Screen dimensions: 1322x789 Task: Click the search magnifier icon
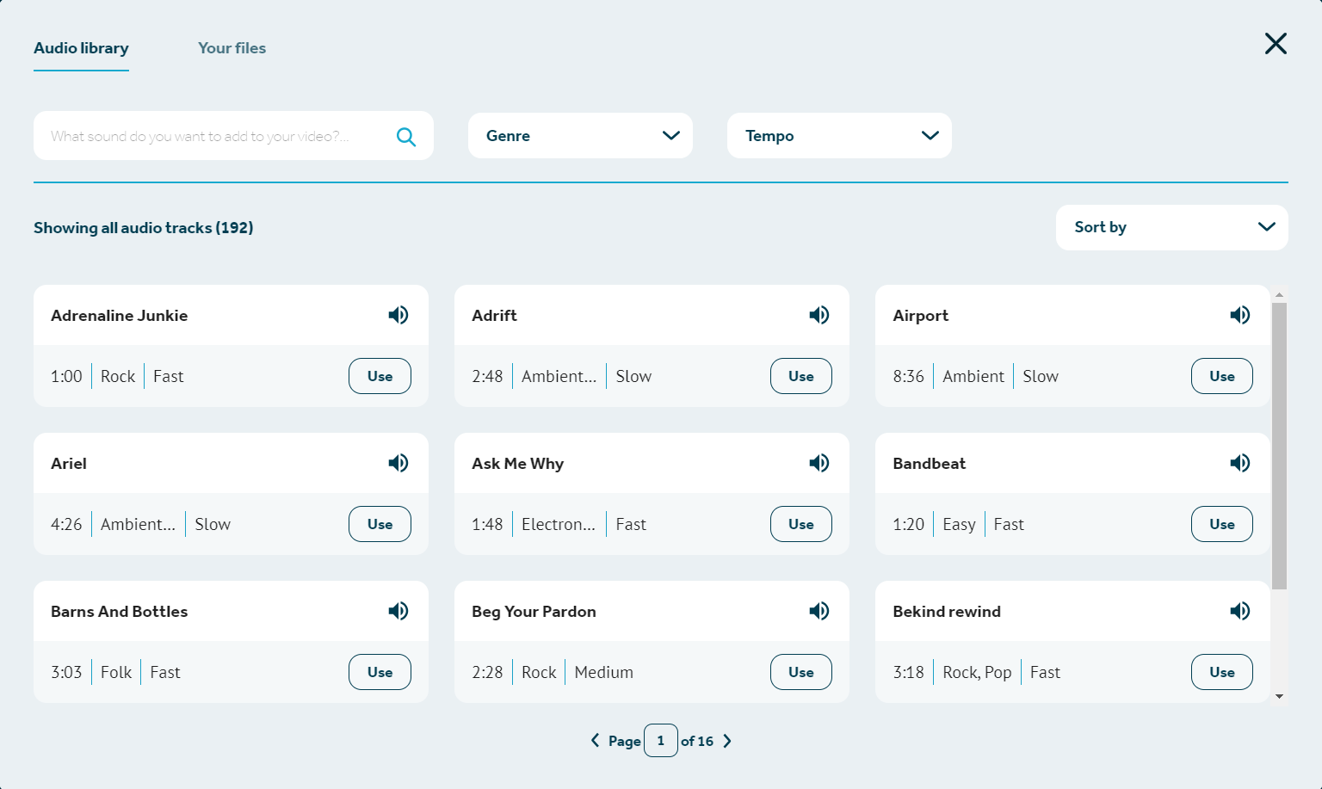tap(406, 137)
